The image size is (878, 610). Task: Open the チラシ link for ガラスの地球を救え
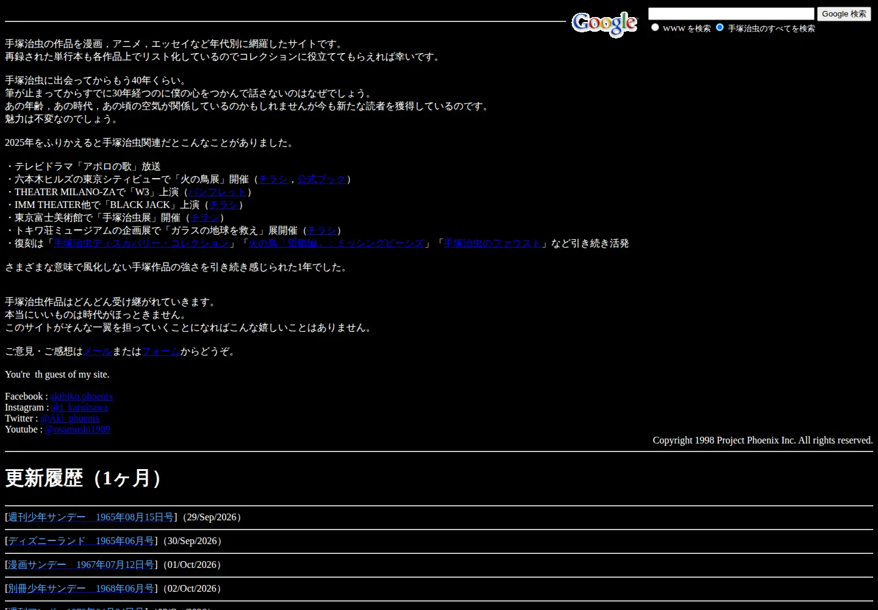(322, 231)
